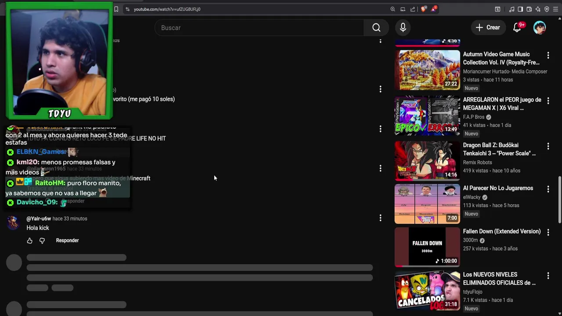
Task: Open 'Autumn Video Game Music Collection' title
Action: coord(501,58)
